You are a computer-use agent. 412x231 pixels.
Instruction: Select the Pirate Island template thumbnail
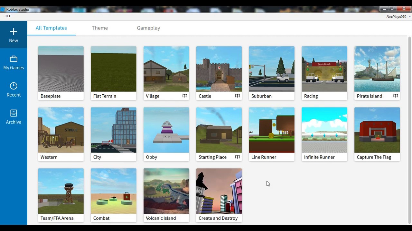(377, 69)
